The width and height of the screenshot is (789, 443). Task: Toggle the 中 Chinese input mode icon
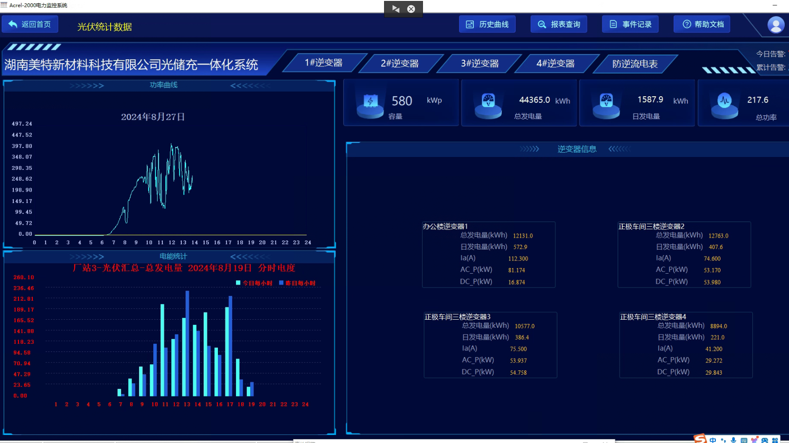[x=713, y=440]
